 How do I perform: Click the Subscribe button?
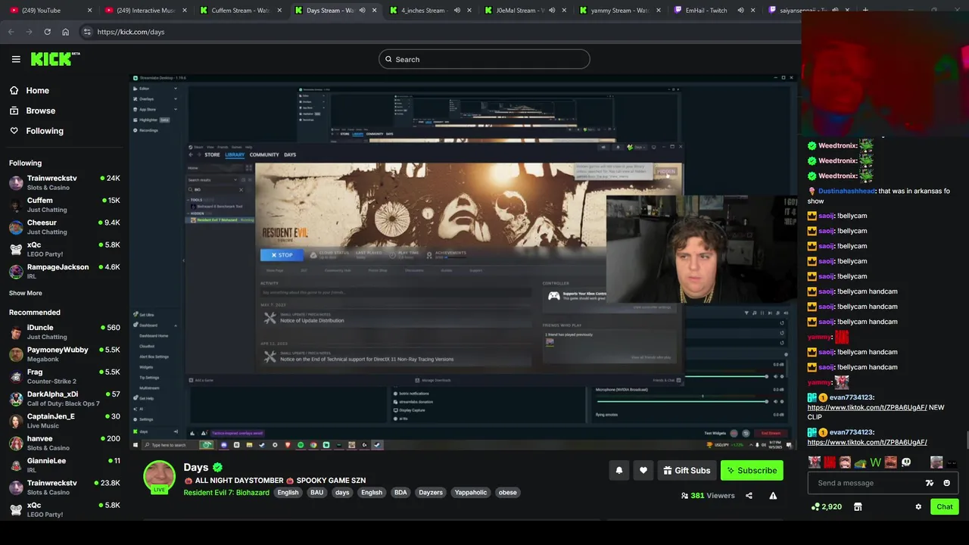(x=752, y=470)
